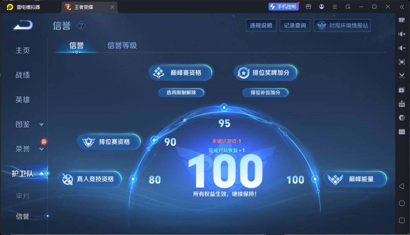Install APK using the APK icon
The height and width of the screenshot is (235, 410).
click(x=402, y=104)
